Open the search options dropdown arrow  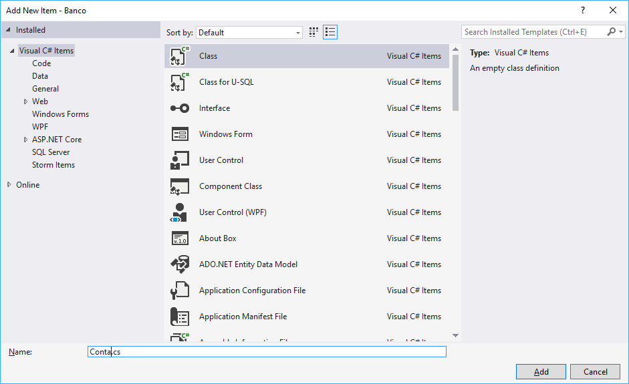(x=621, y=31)
